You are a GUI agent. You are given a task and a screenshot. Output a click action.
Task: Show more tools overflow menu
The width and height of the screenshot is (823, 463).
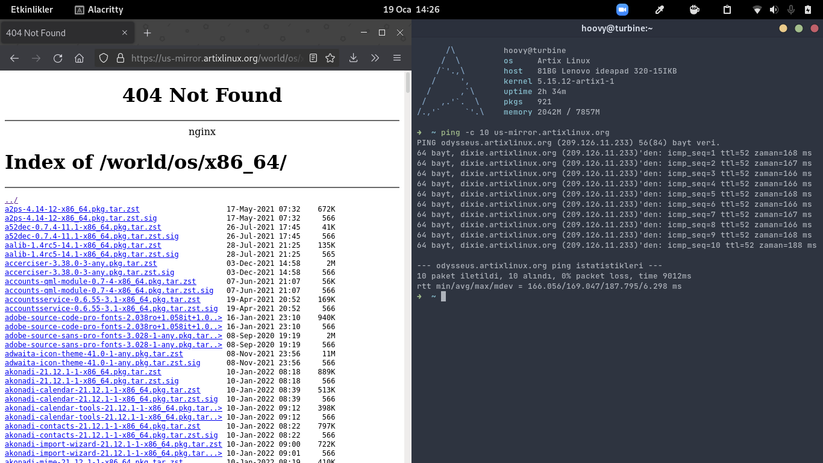point(375,58)
